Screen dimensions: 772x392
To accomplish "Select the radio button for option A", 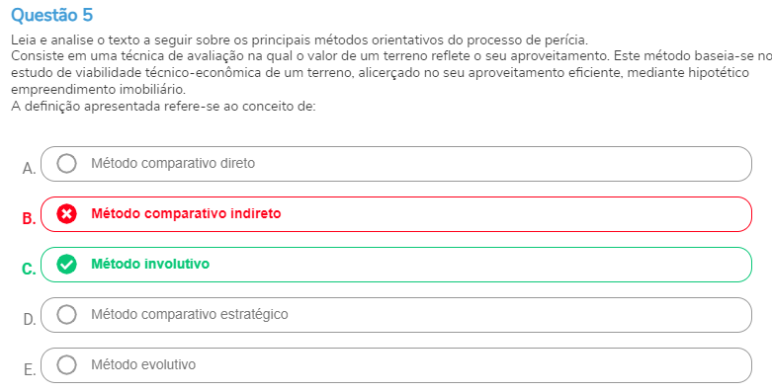I will [66, 163].
